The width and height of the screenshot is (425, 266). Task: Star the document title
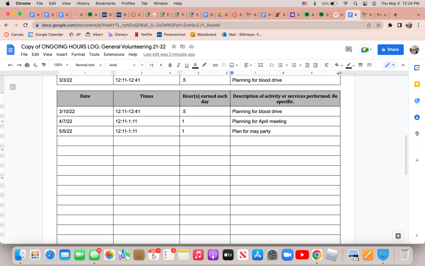coord(173,47)
